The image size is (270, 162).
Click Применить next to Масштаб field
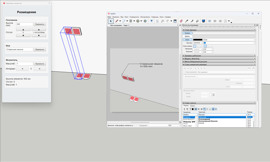pos(40,64)
